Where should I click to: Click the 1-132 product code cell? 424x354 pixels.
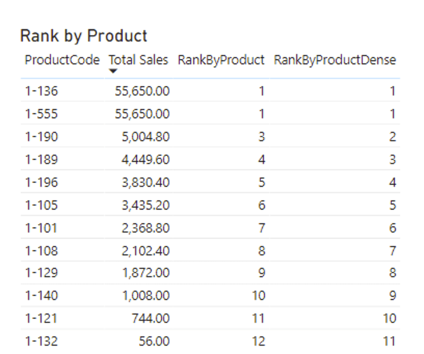42,341
